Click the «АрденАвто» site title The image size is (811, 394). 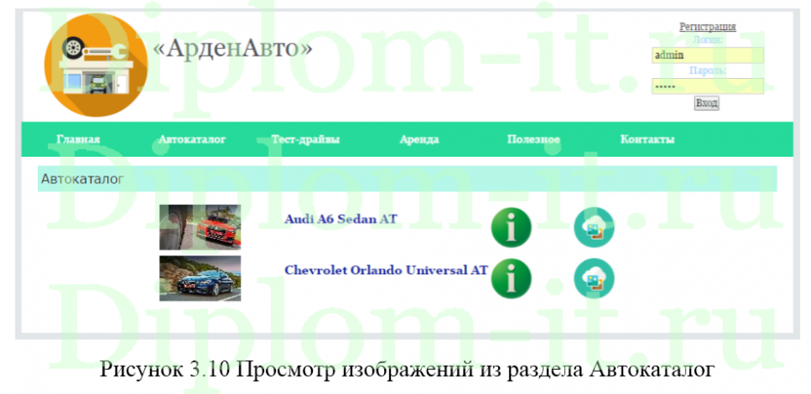point(232,50)
